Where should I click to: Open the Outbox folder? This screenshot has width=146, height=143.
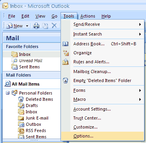pos(34,124)
